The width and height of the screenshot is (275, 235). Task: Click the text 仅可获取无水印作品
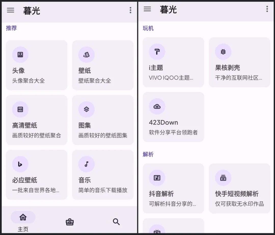click(239, 204)
